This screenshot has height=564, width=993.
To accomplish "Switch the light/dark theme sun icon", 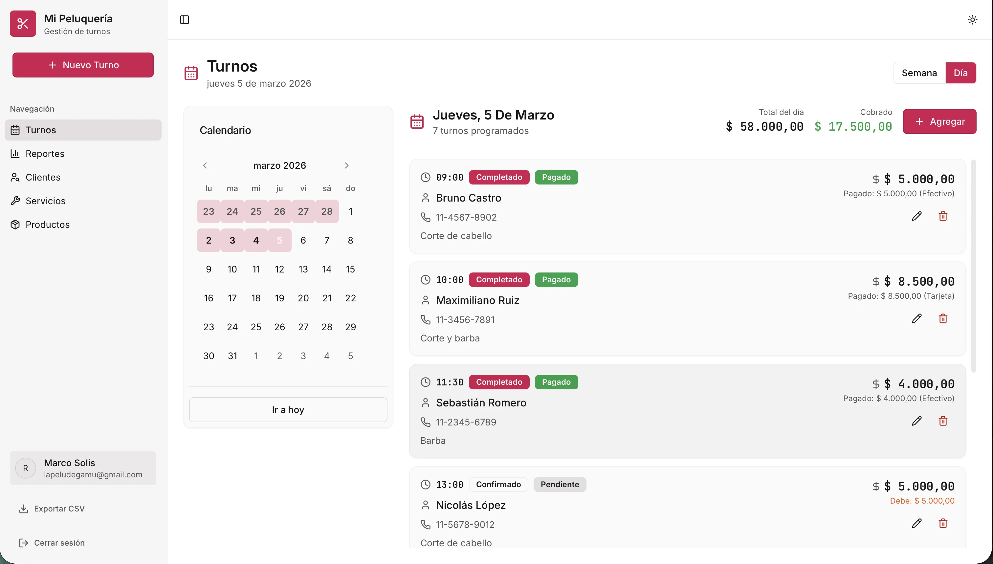I will tap(972, 20).
